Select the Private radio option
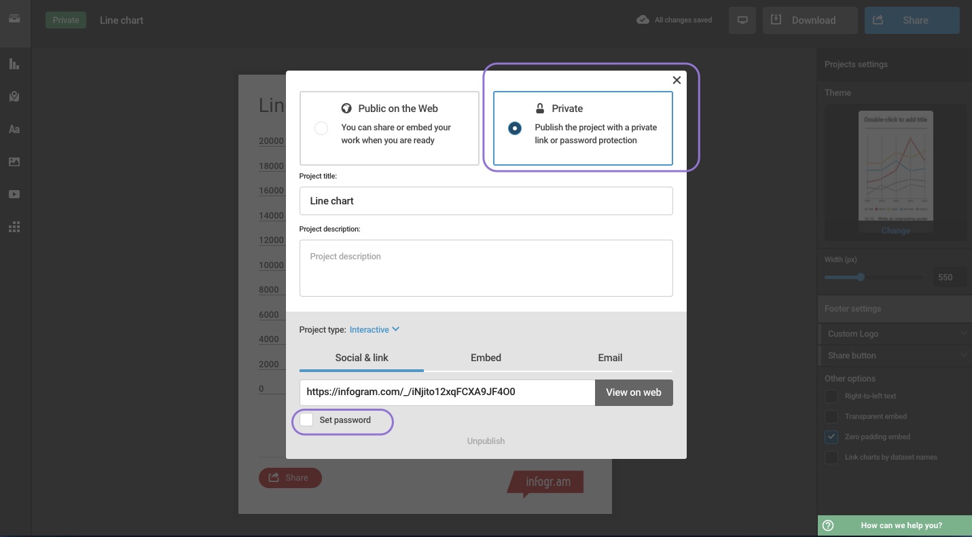The height and width of the screenshot is (537, 972). [x=515, y=128]
